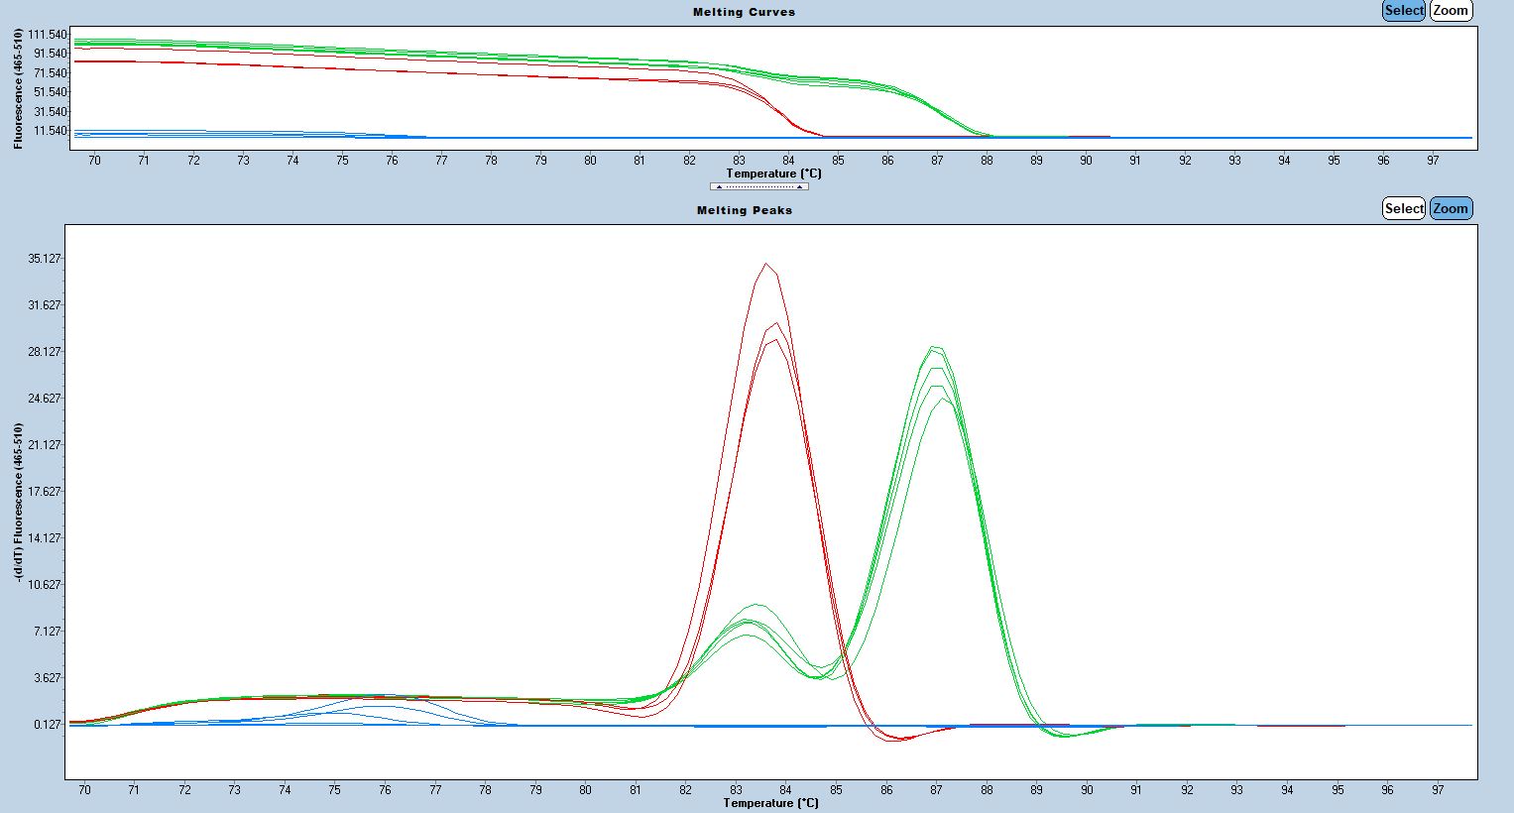Click the Zoom button above Melting Peaks
This screenshot has height=813, width=1514.
pos(1451,208)
